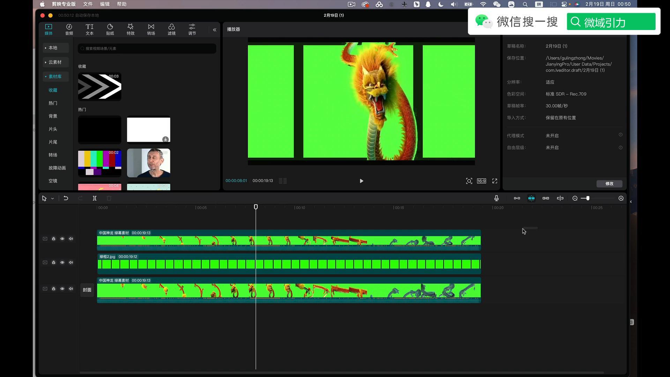Choose the selection pointer tool
The width and height of the screenshot is (670, 377).
pos(44,198)
